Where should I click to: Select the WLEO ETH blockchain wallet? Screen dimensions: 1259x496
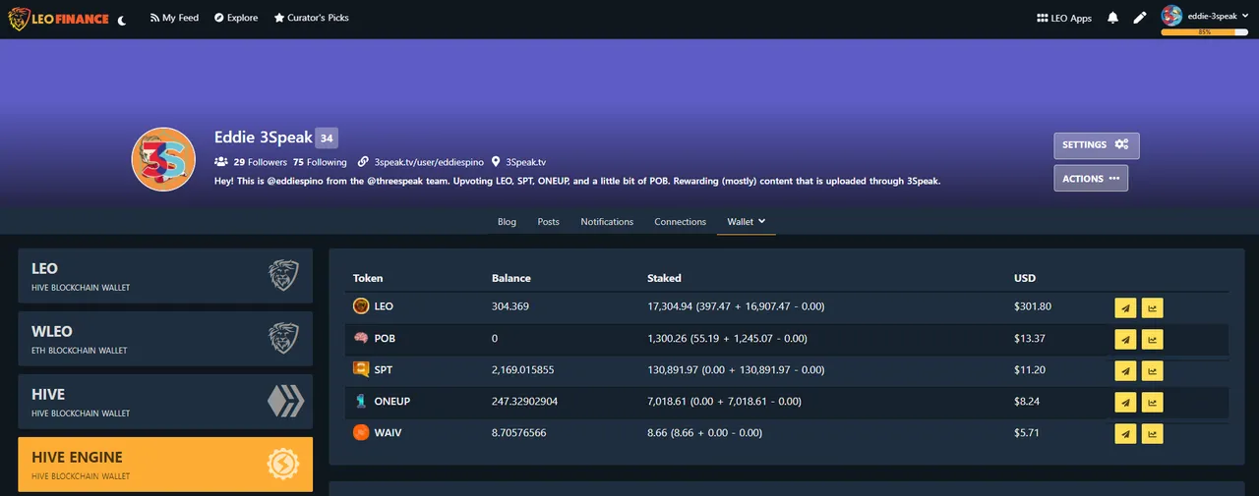click(165, 339)
